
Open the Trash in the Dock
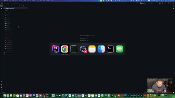[171, 96]
